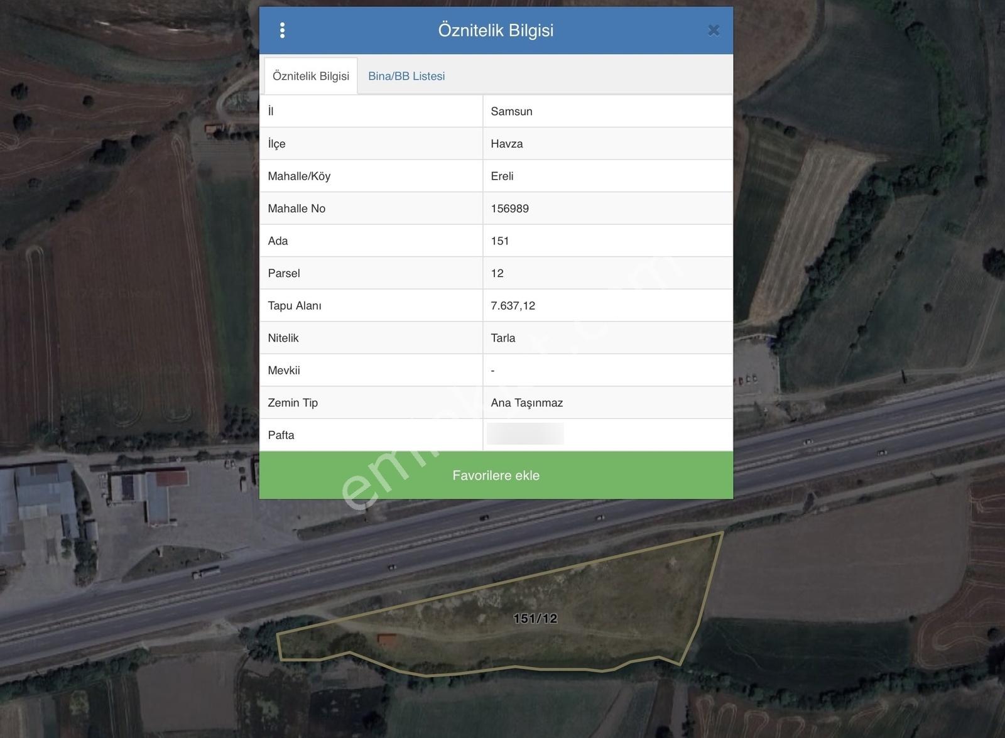The image size is (1005, 738).
Task: Click the Mevkii row label
Action: point(284,371)
